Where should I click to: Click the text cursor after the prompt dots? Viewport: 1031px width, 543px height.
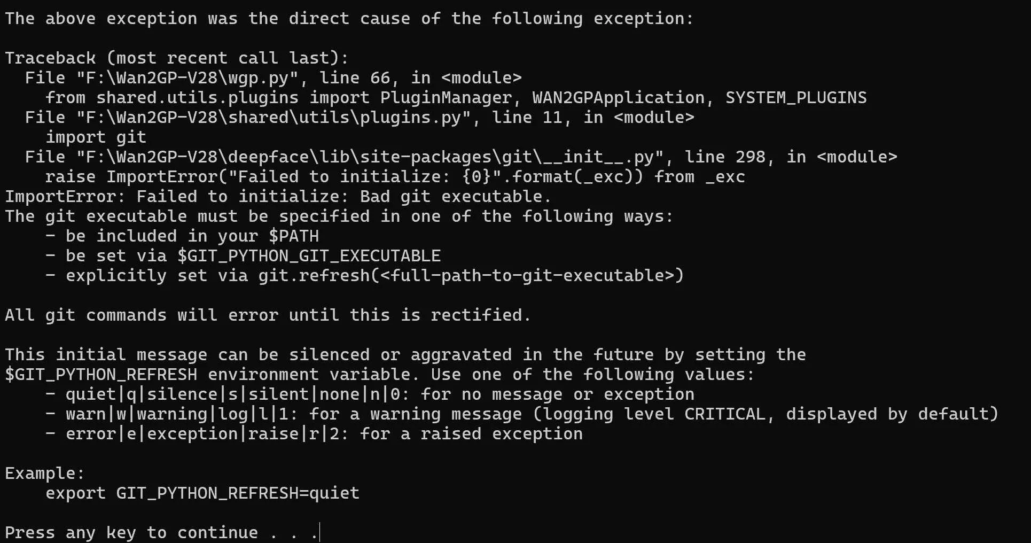(x=319, y=532)
